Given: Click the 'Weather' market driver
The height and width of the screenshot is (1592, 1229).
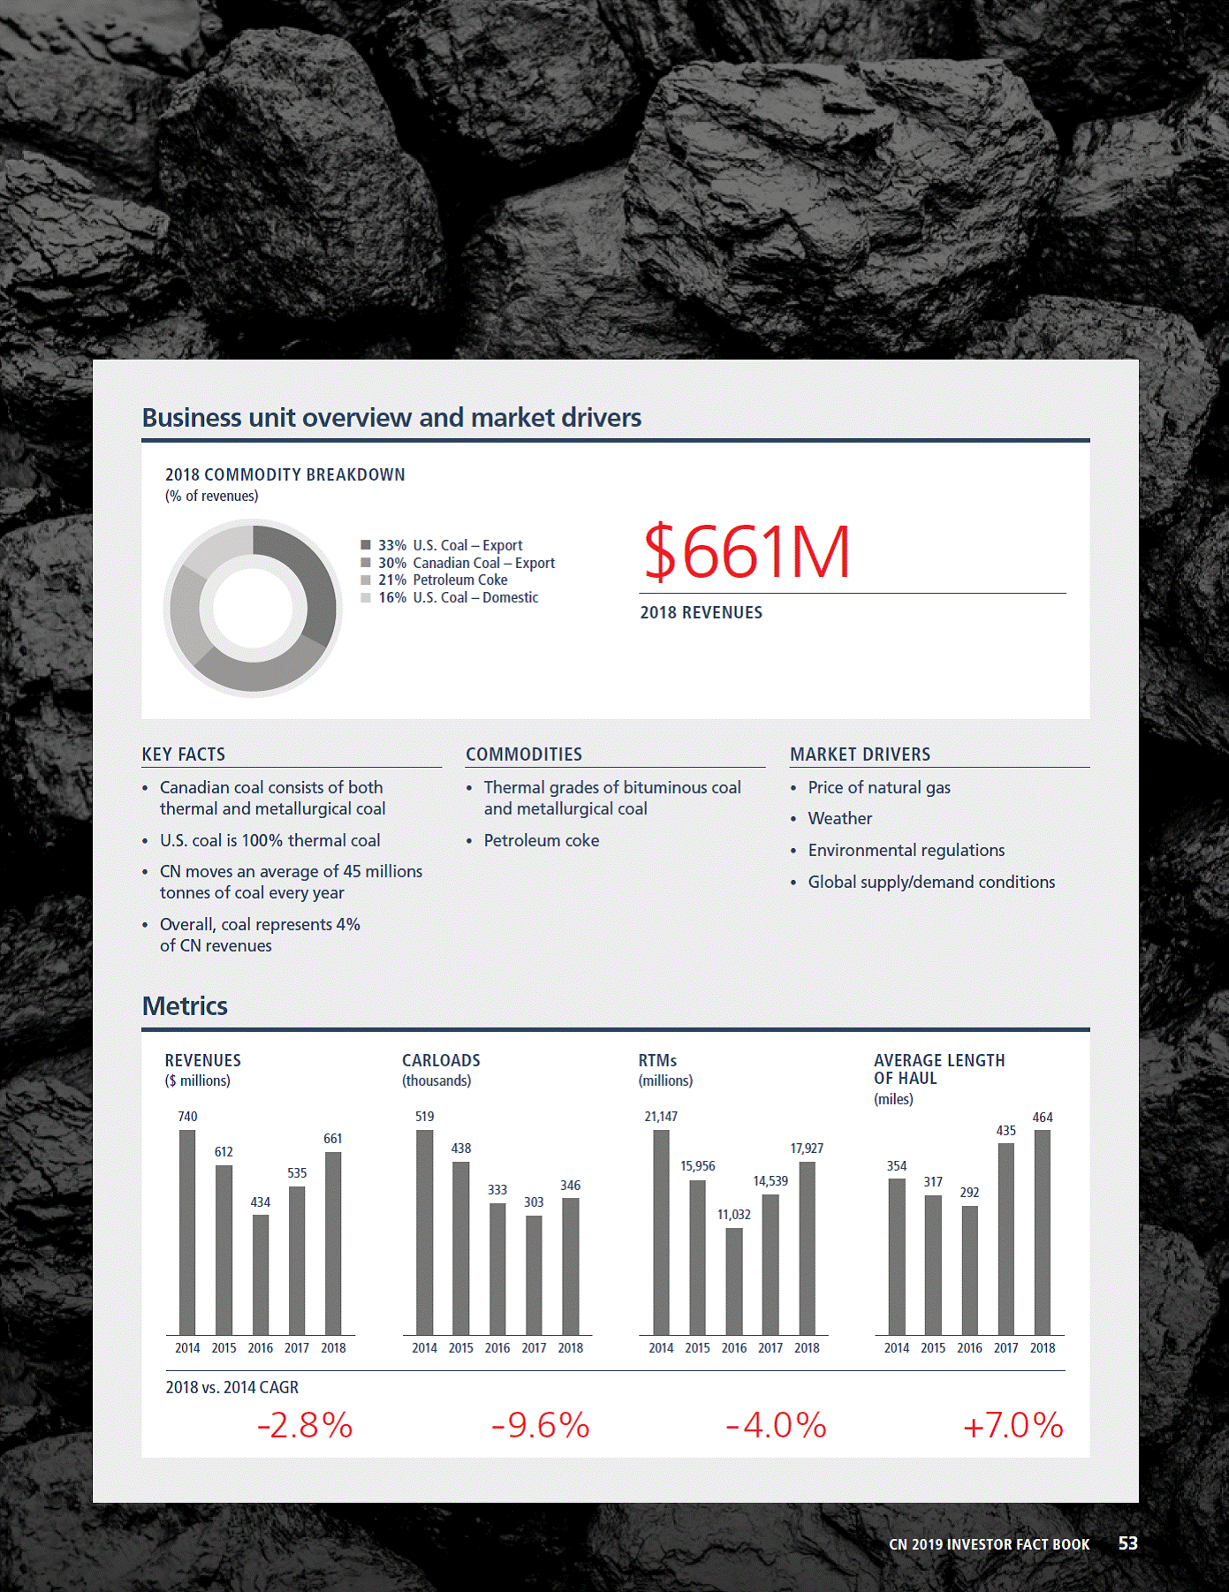Looking at the screenshot, I should 839,818.
